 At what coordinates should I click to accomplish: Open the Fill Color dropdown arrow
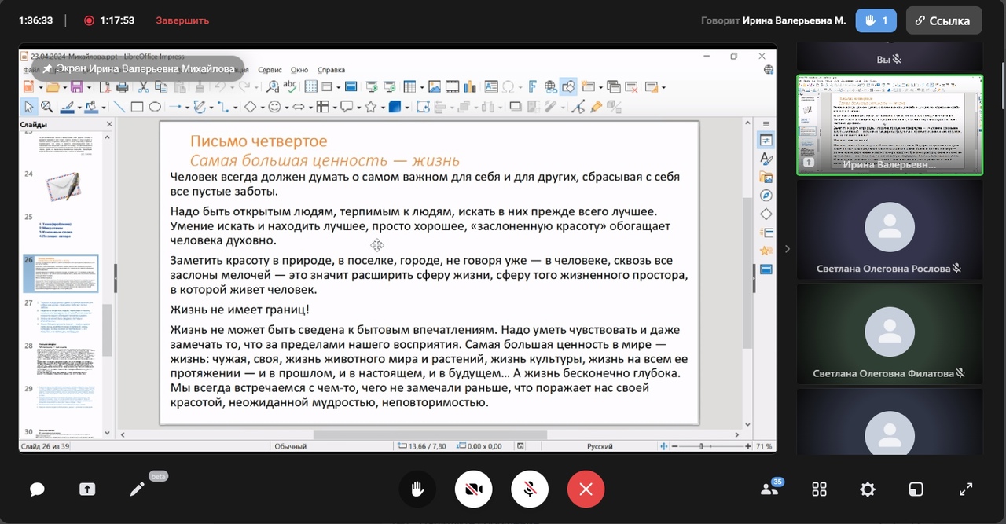(104, 107)
